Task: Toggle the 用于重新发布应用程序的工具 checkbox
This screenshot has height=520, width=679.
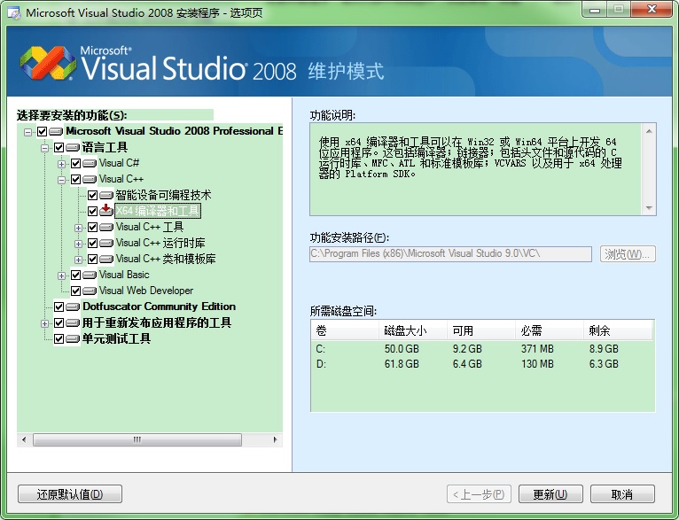Action: point(59,322)
